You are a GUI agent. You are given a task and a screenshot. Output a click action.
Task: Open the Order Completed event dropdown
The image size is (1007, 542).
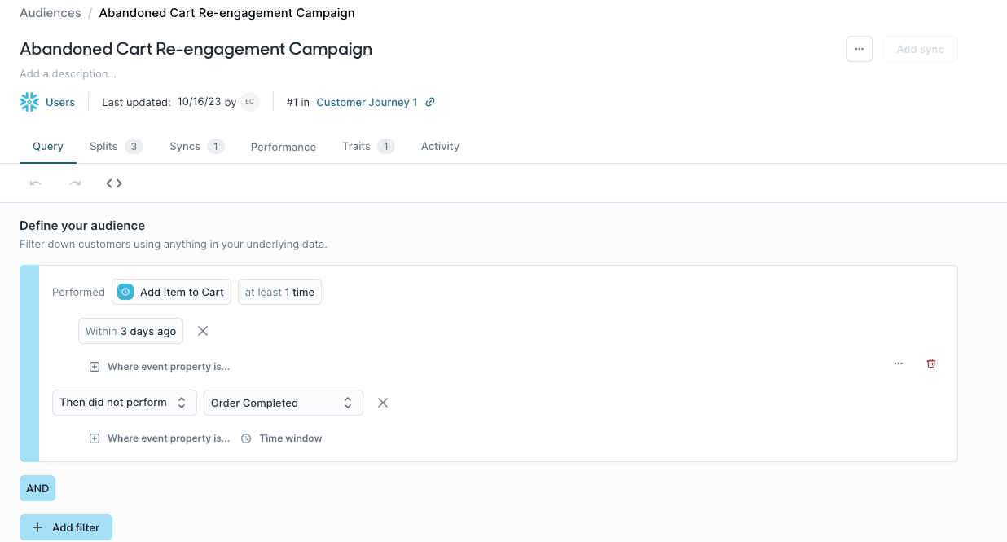coord(283,402)
